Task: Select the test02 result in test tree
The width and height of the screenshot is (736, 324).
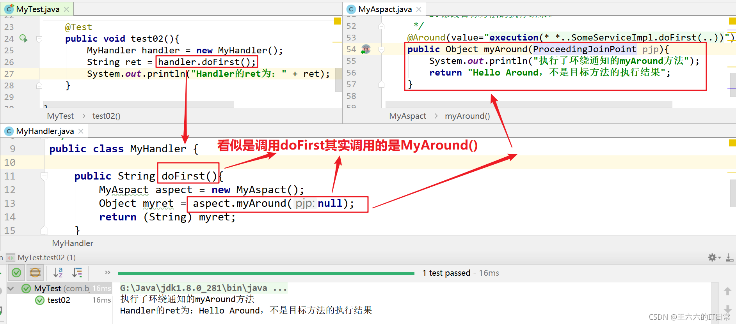Action: click(59, 300)
